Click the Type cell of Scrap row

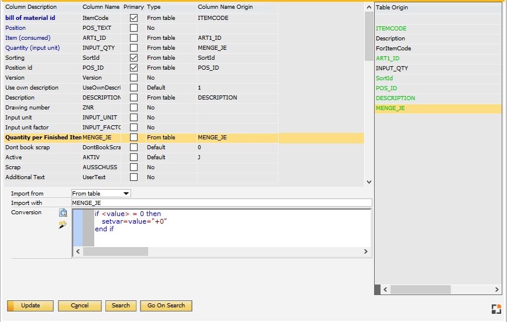tap(170, 167)
